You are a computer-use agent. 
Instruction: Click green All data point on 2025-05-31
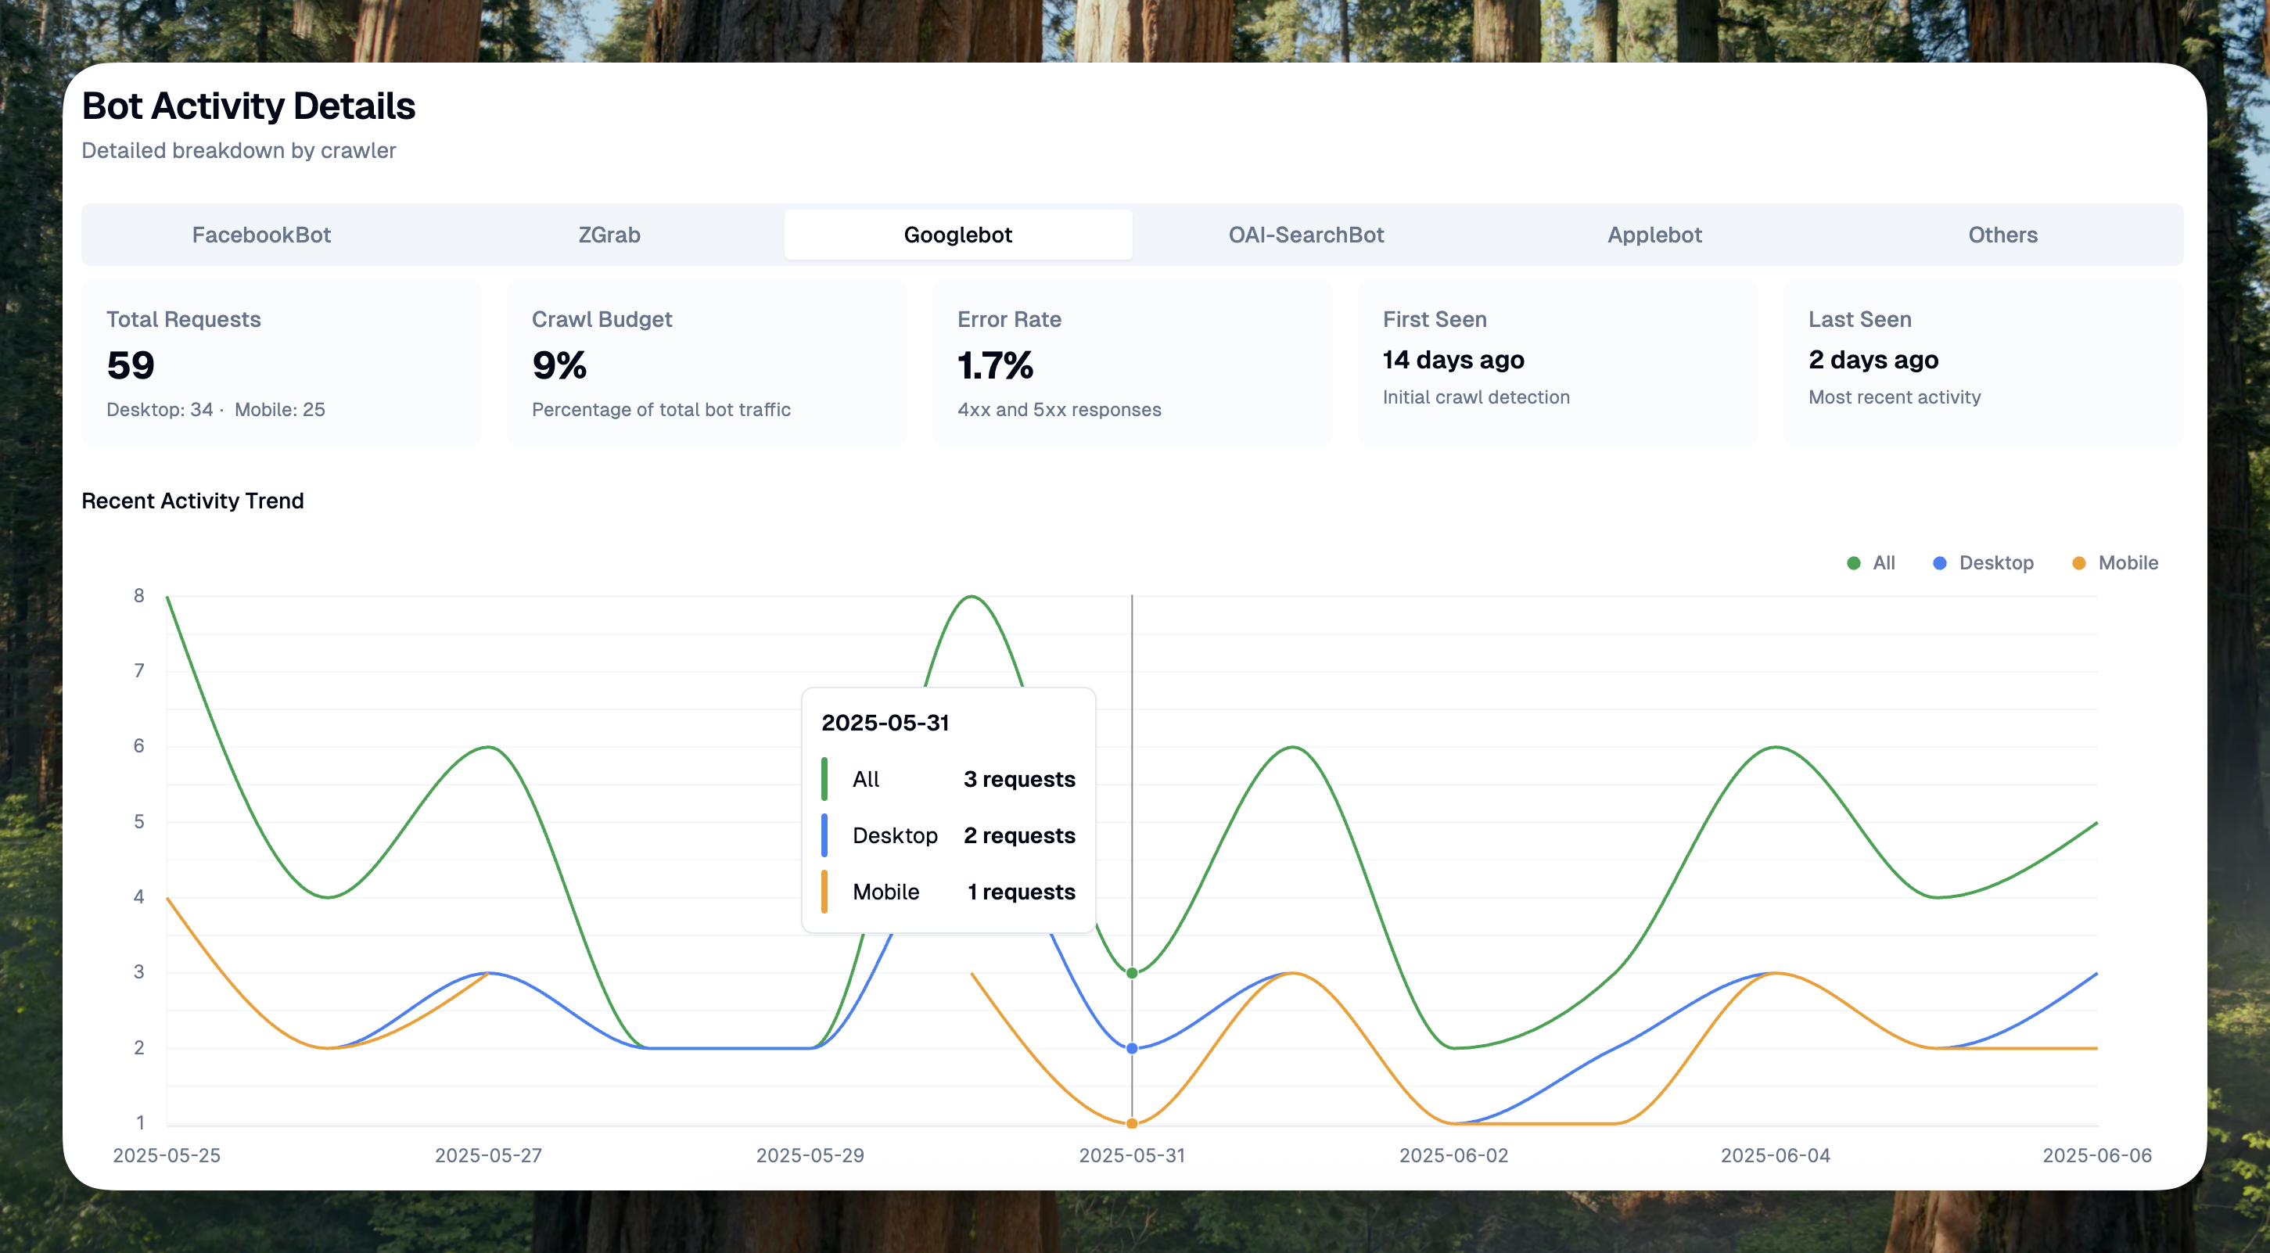tap(1131, 973)
